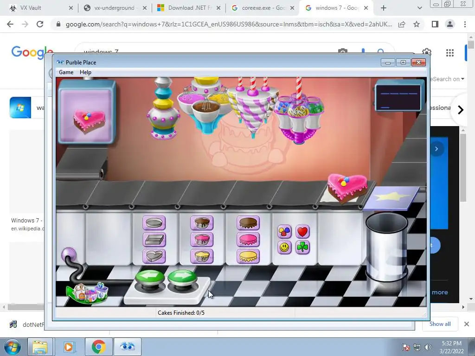475x356 pixels.
Task: Open Chrome from the taskbar
Action: 98,347
